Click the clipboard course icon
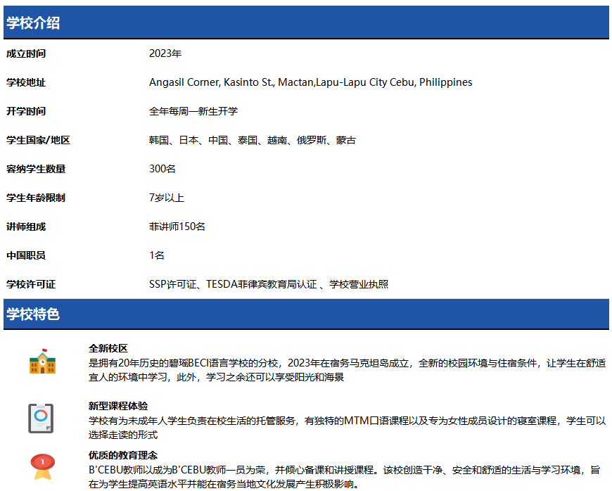 point(41,418)
